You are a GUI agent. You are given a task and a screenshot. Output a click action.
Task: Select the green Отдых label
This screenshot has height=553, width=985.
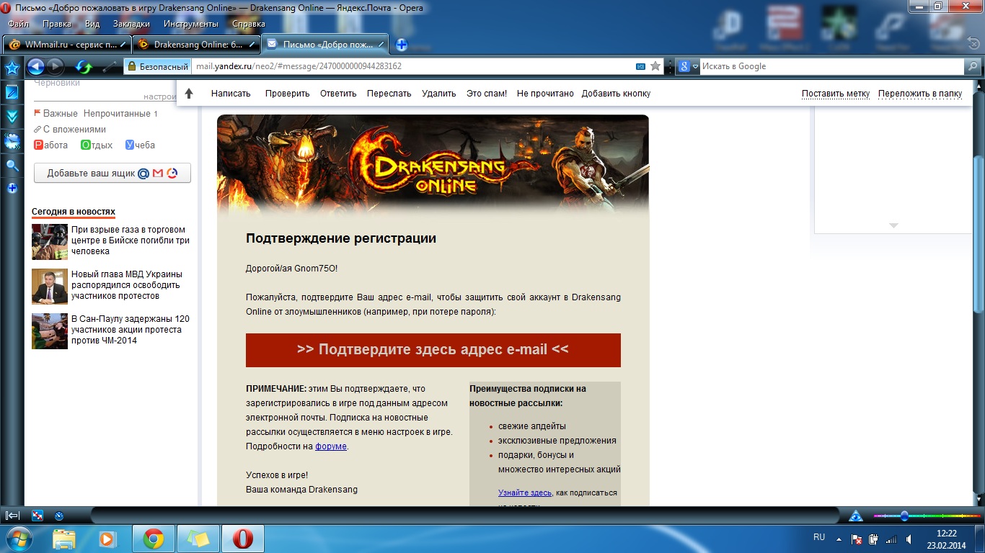(x=97, y=145)
